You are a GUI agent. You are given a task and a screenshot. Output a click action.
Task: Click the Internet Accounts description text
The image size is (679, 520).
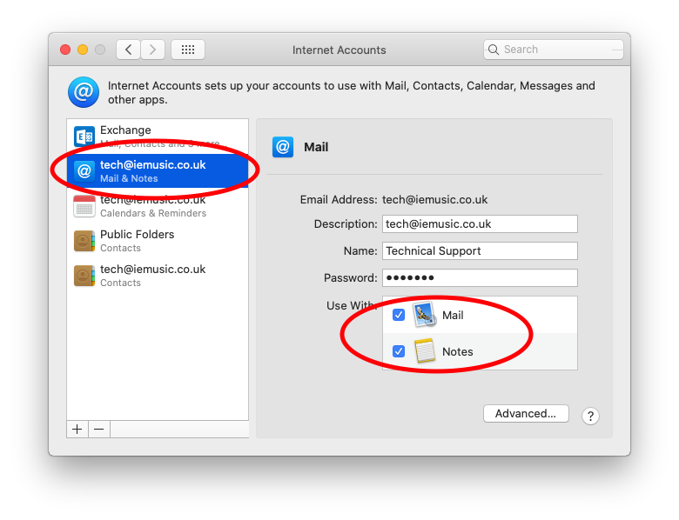351,92
